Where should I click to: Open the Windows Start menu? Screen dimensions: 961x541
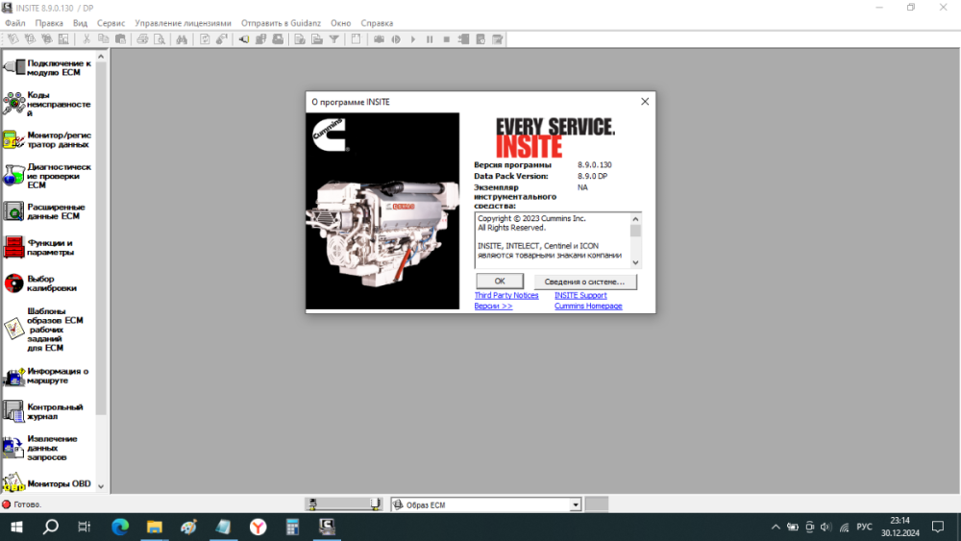(16, 527)
